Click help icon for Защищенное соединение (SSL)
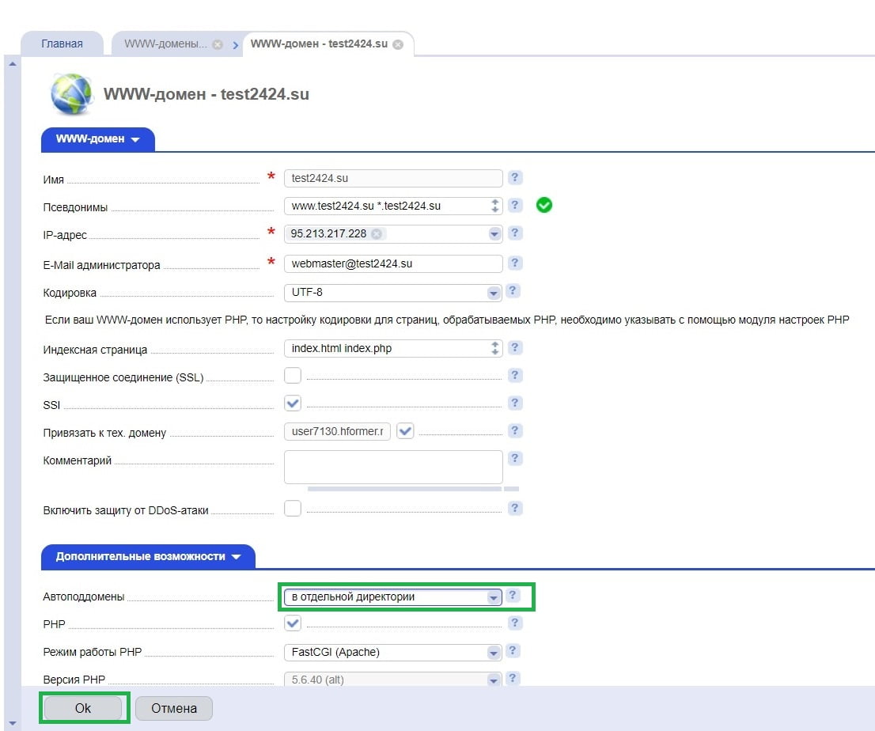The width and height of the screenshot is (875, 731). point(515,376)
